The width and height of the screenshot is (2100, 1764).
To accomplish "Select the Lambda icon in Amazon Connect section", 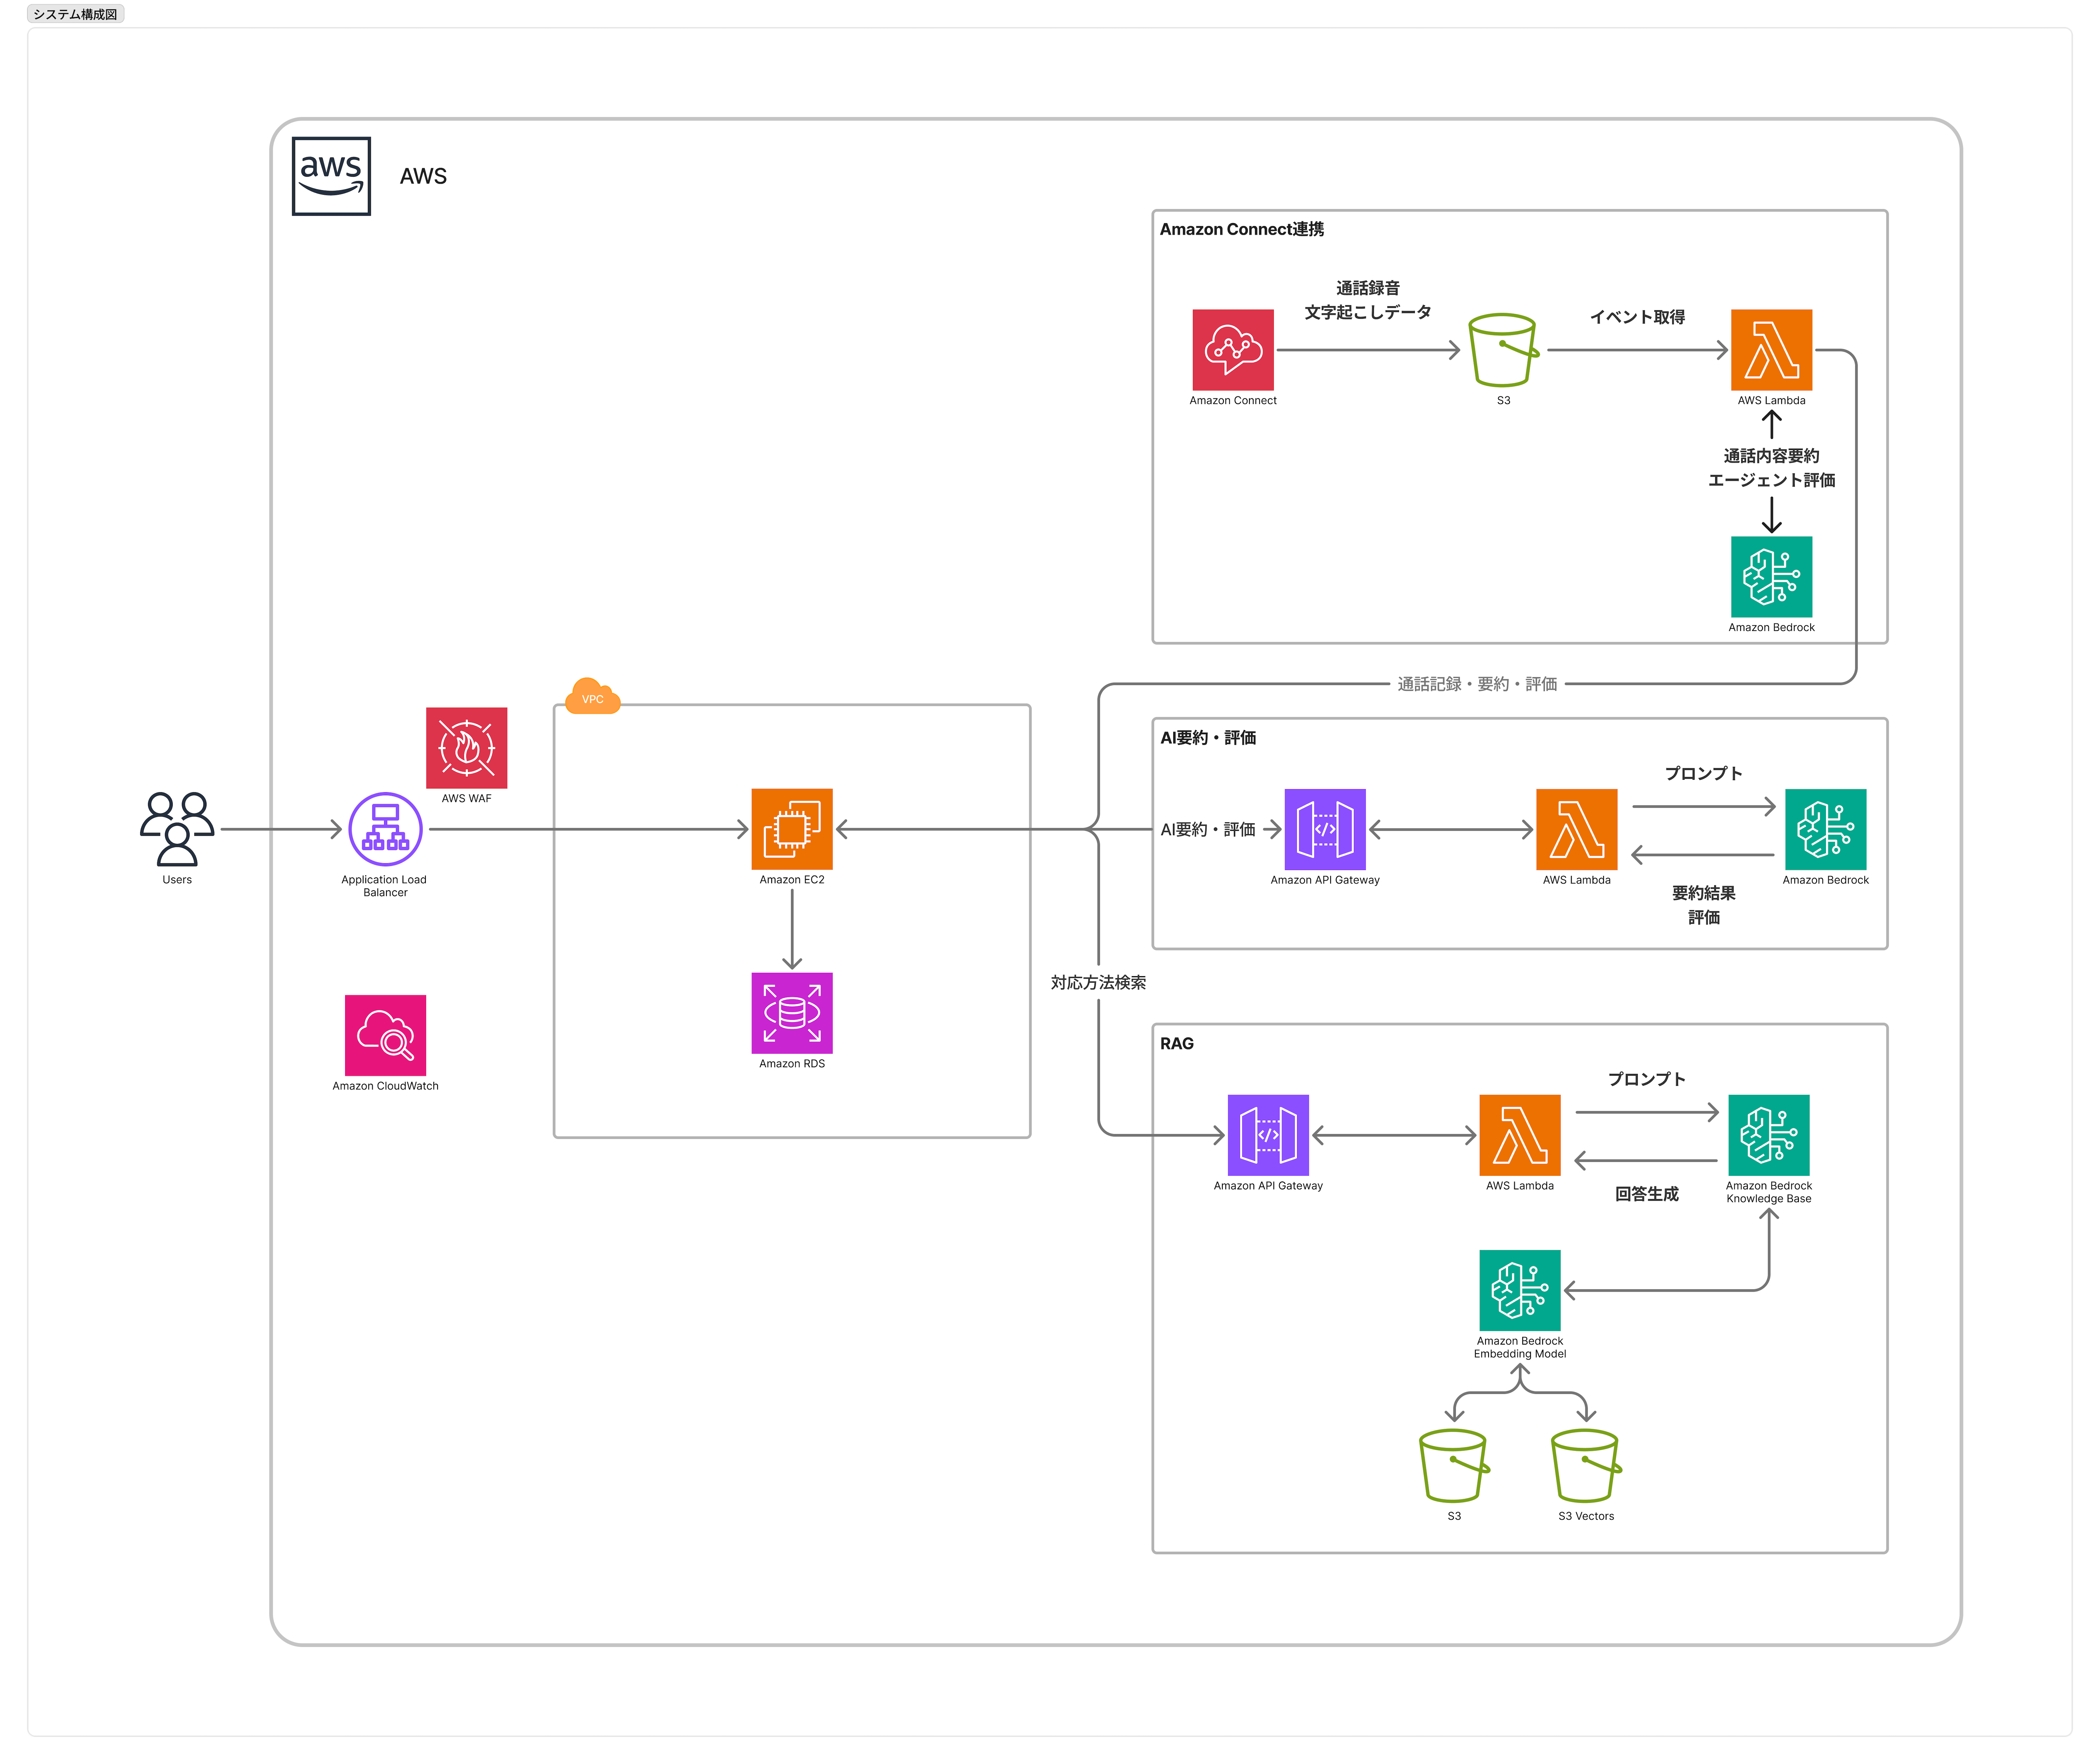I will 1771,350.
